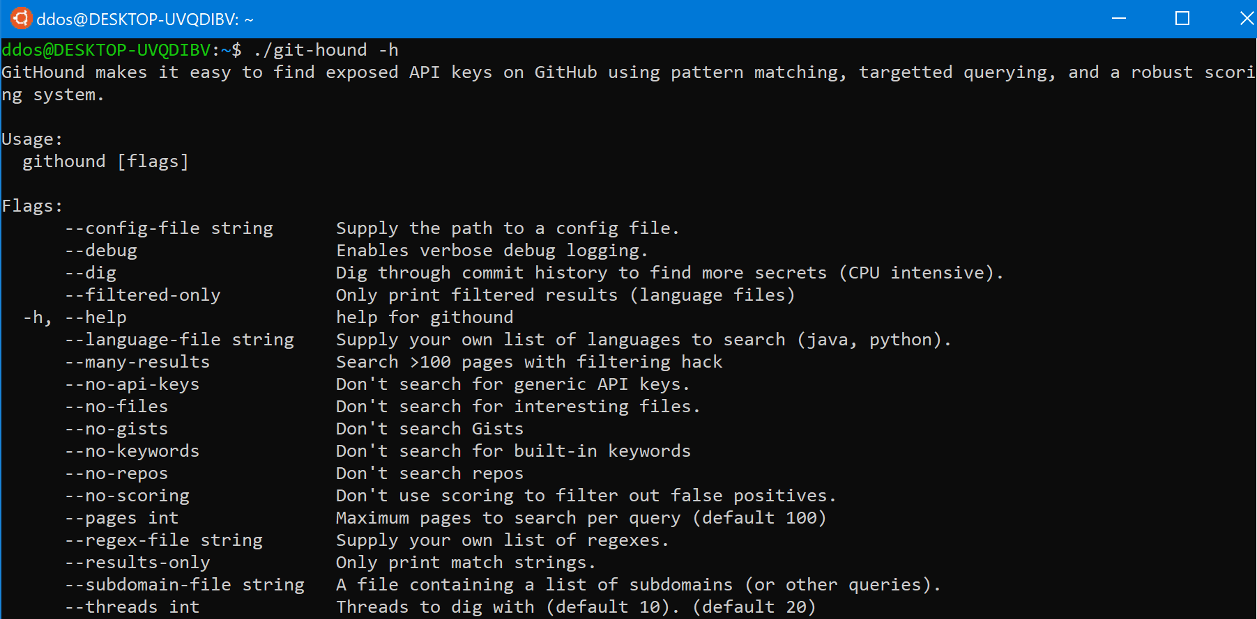Screen dimensions: 1257x619
Task: Maximize the terminal window
Action: click(1182, 18)
